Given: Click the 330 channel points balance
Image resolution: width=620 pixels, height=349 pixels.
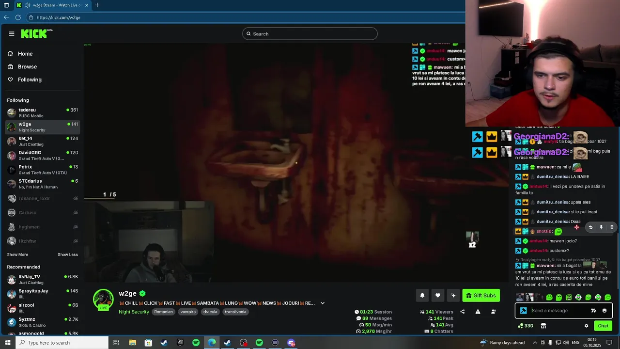Looking at the screenshot, I should 526,326.
